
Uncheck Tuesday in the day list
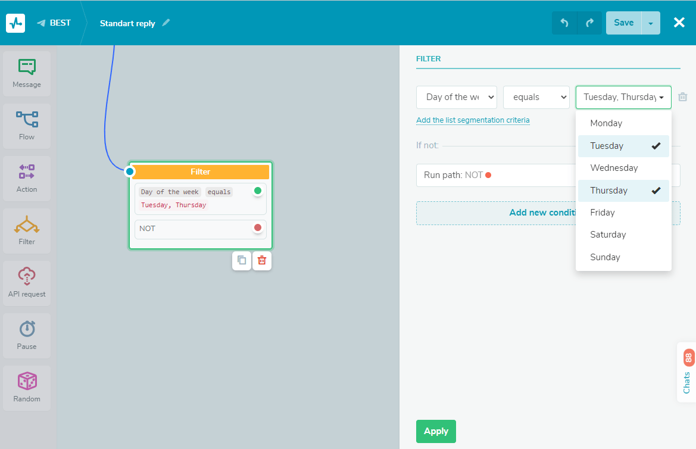pos(623,146)
